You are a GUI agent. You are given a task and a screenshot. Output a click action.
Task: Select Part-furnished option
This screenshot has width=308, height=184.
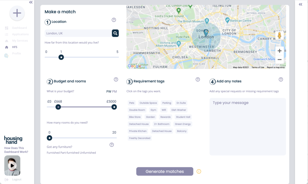(x=69, y=152)
